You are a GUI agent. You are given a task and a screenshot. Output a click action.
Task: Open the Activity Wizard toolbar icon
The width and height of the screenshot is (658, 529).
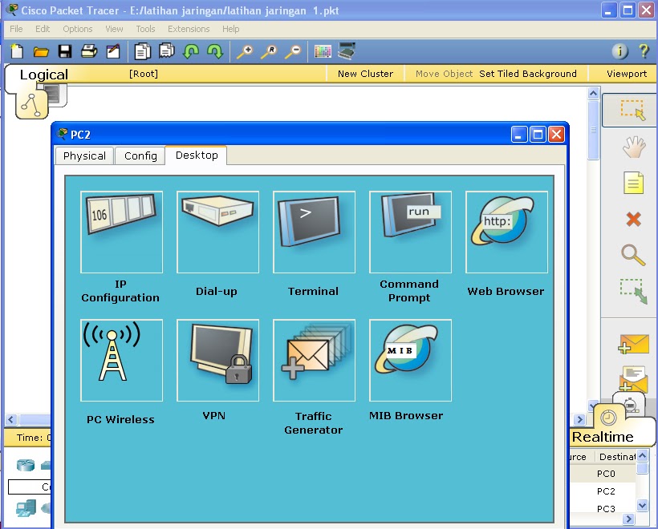(113, 51)
